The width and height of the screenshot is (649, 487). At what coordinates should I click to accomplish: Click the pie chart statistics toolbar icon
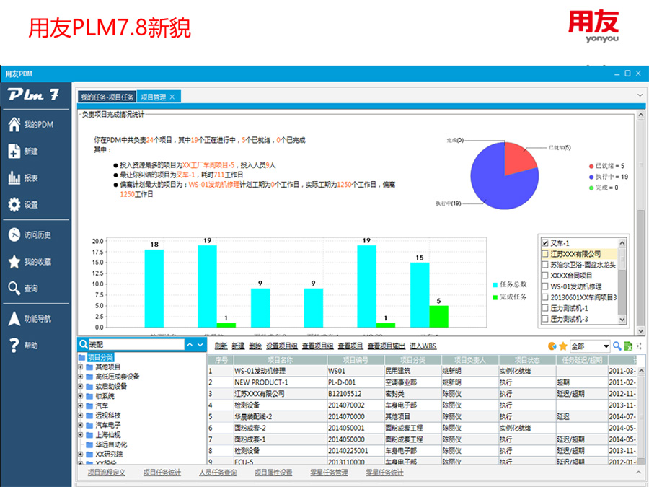coord(552,346)
